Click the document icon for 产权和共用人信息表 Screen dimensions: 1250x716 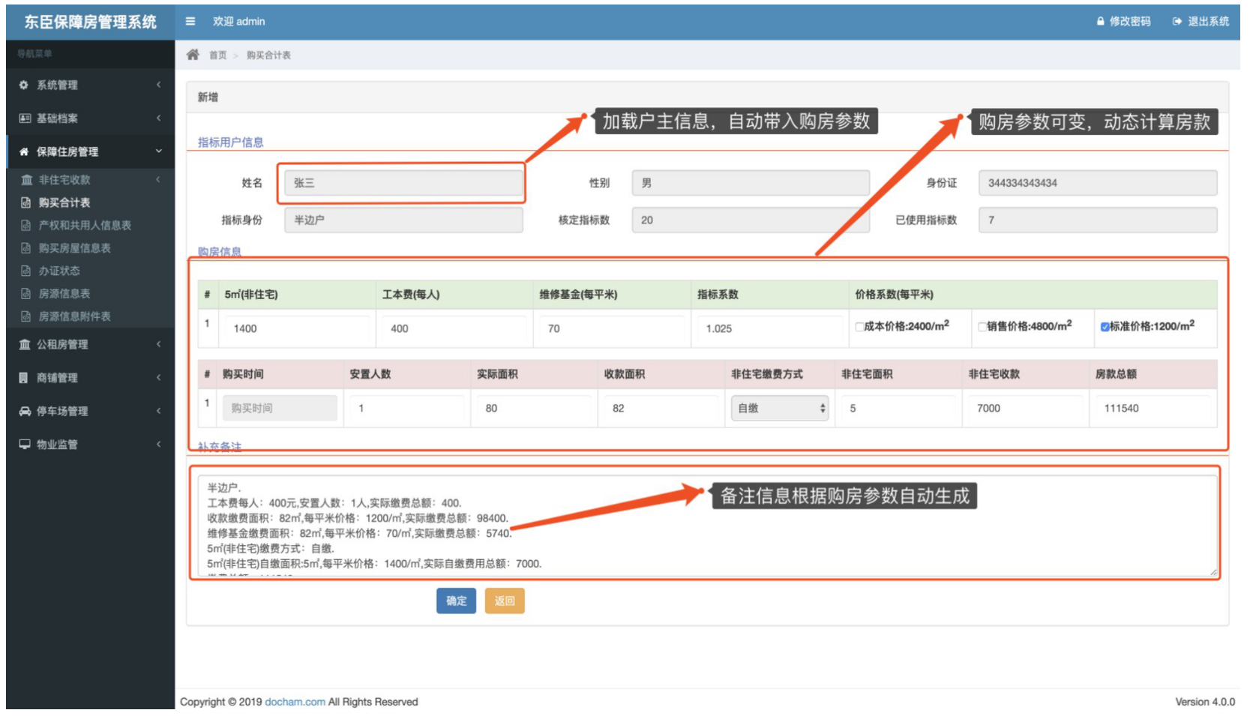26,225
